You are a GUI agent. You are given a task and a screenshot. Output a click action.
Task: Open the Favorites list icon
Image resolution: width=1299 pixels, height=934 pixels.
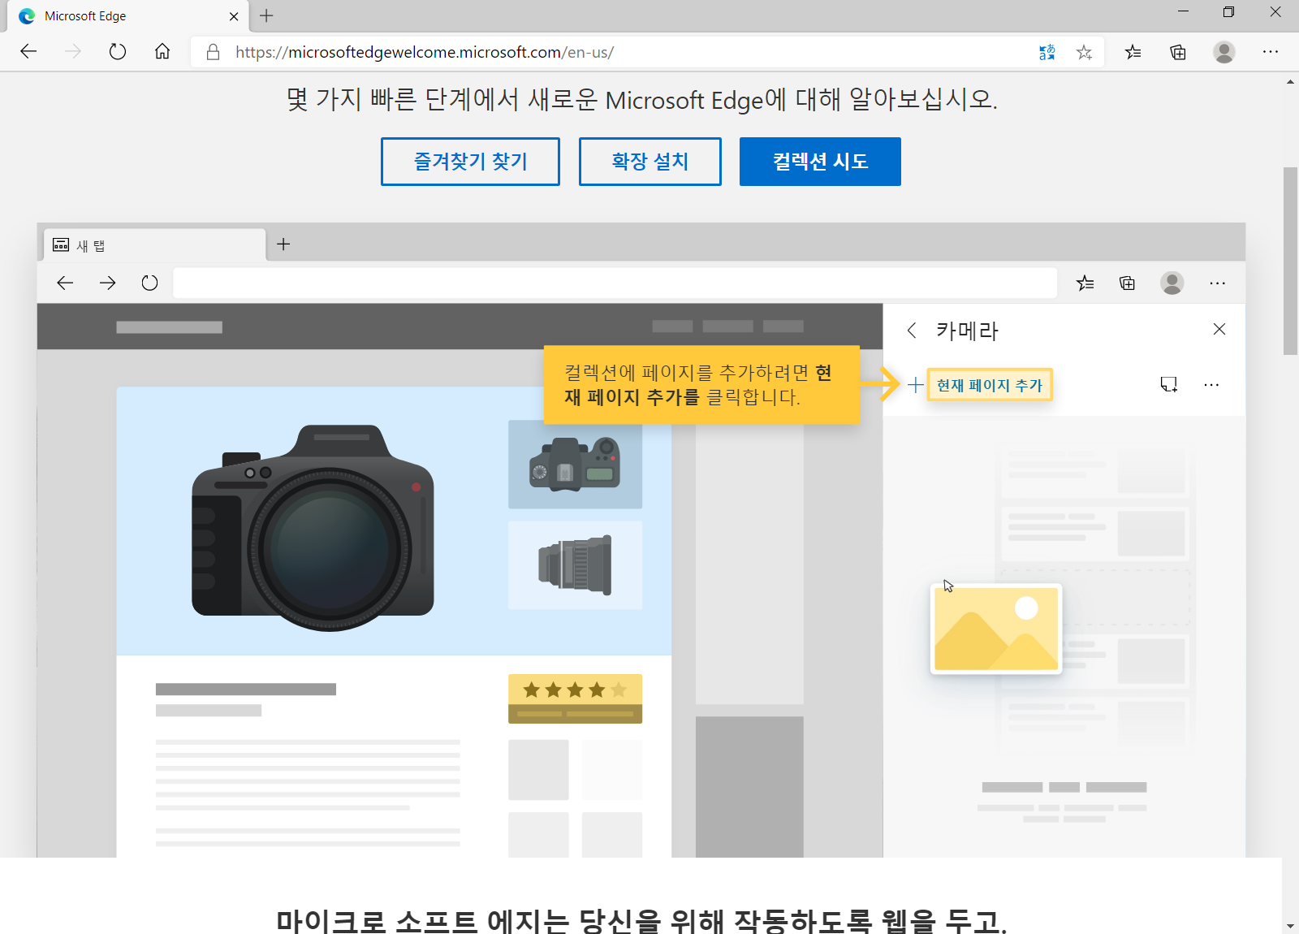point(1133,52)
